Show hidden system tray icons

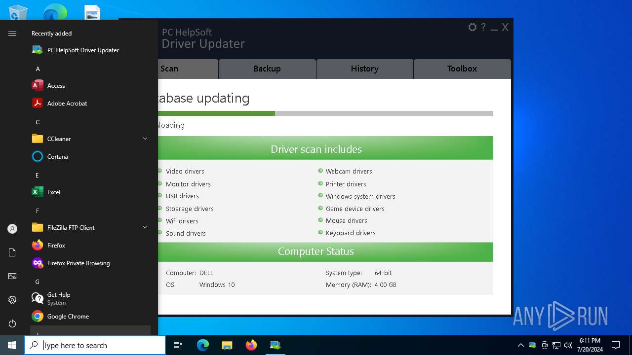point(520,345)
